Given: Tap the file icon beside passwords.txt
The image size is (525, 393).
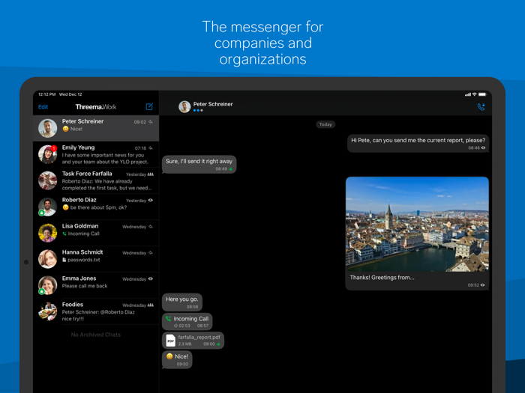Looking at the screenshot, I should pos(64,260).
